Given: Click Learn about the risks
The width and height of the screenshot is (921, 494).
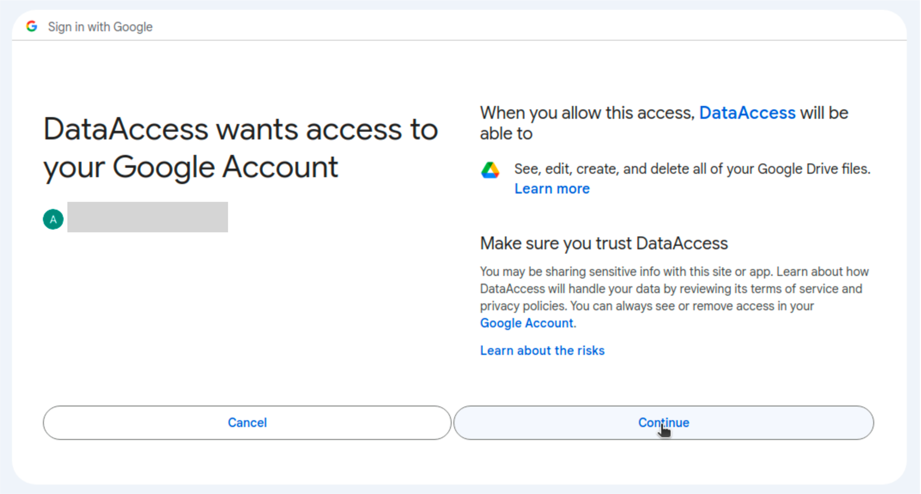Looking at the screenshot, I should click(542, 350).
